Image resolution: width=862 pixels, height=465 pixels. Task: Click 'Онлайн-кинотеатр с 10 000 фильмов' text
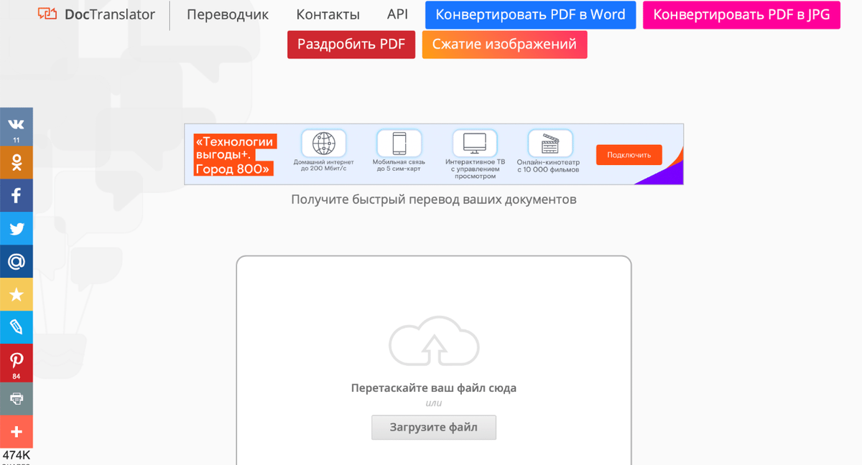pos(550,166)
